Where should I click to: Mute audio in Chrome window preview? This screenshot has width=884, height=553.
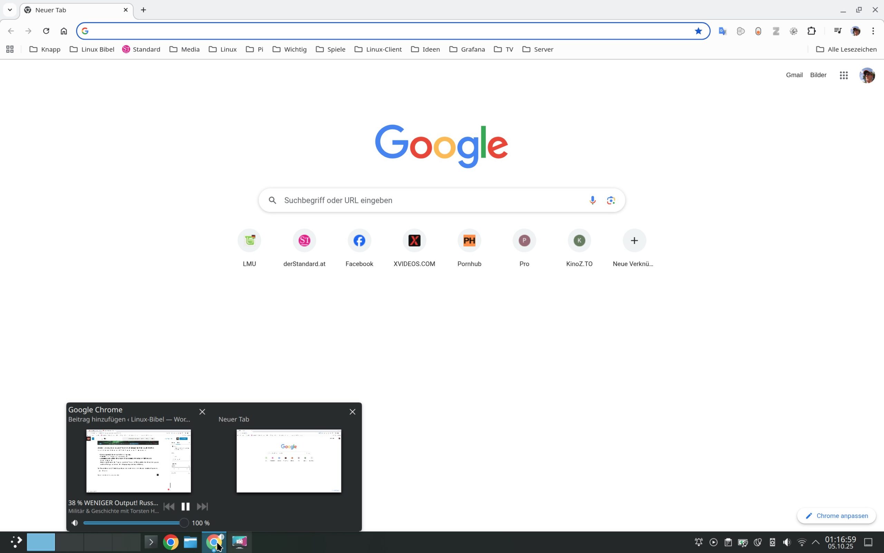(x=75, y=523)
